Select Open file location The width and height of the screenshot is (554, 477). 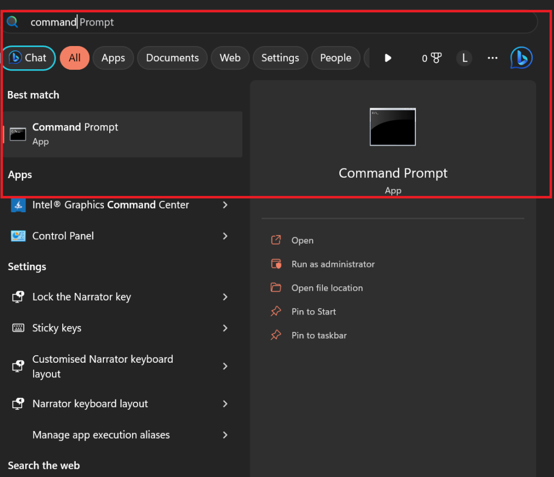[327, 288]
